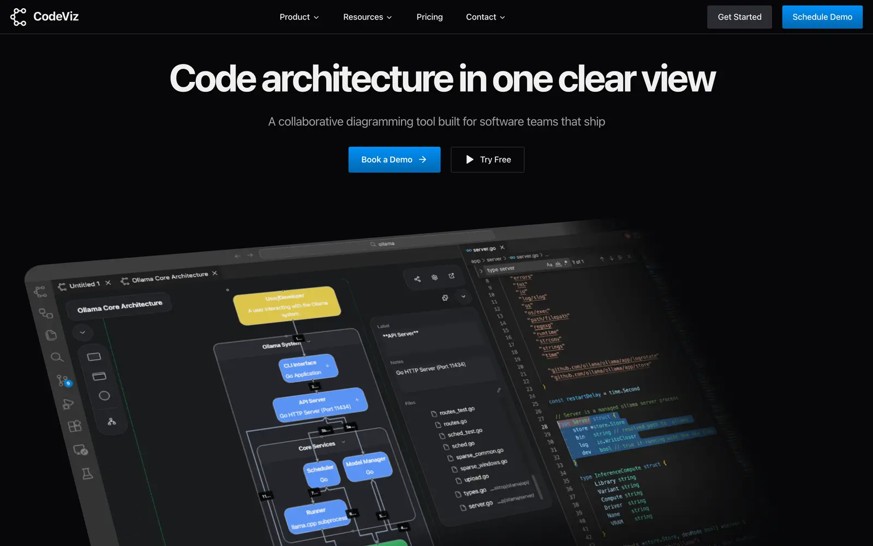Screen dimensions: 873x546
Task: Select the API Server diagram node
Action: tap(320, 405)
